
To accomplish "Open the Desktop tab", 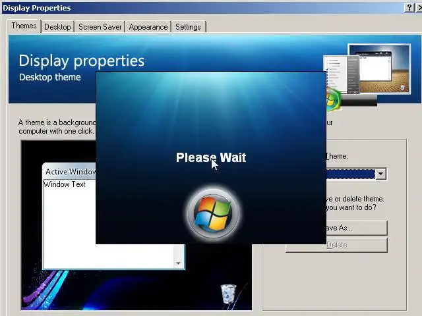I will (x=57, y=27).
